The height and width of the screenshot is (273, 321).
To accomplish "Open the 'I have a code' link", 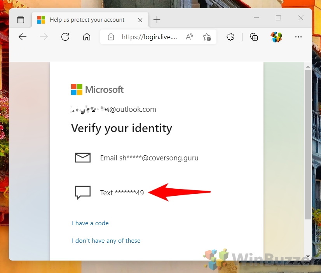I will 90,223.
